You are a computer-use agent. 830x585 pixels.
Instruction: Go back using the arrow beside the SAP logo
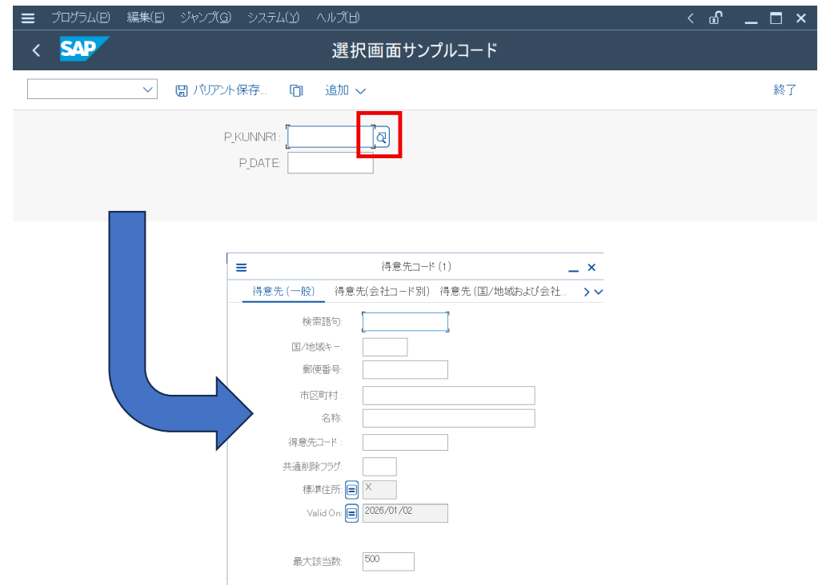click(x=36, y=50)
